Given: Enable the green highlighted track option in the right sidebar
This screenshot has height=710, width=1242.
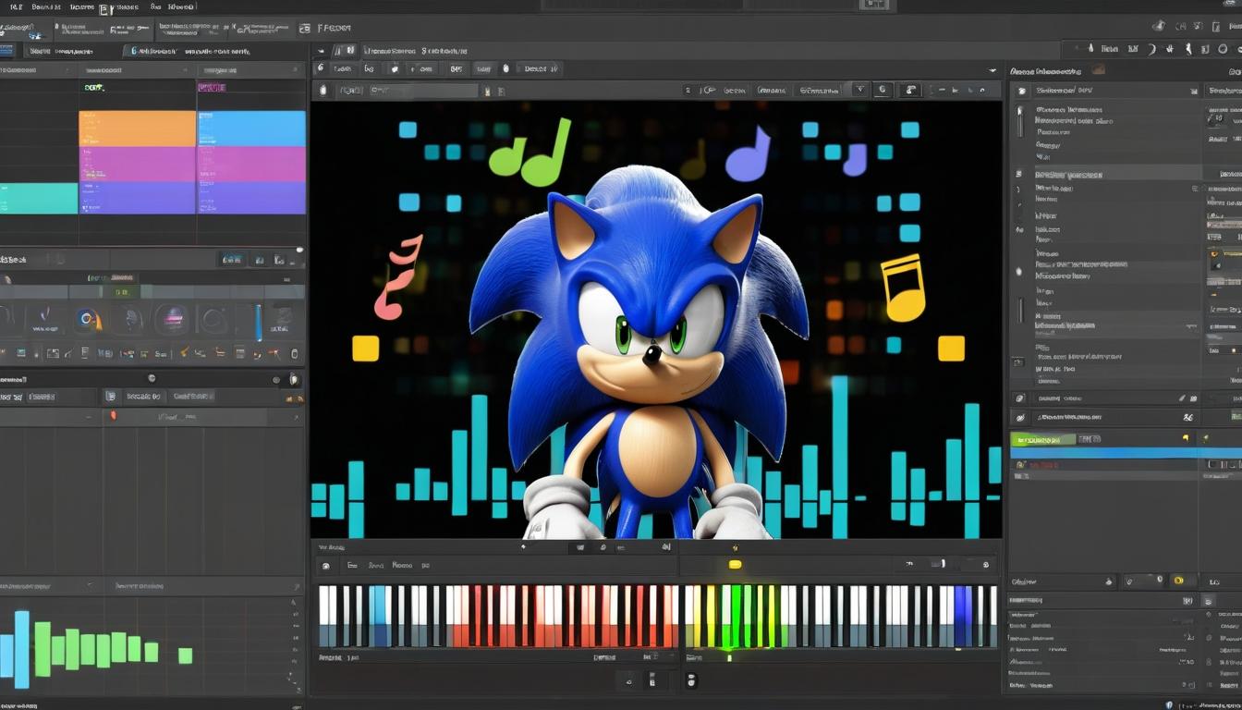Looking at the screenshot, I should [x=1044, y=438].
